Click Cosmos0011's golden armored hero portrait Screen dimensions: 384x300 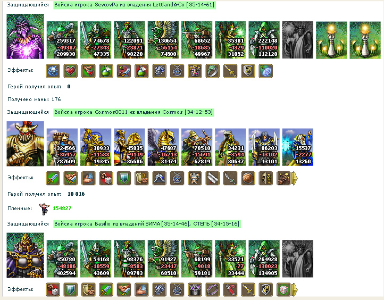25,144
